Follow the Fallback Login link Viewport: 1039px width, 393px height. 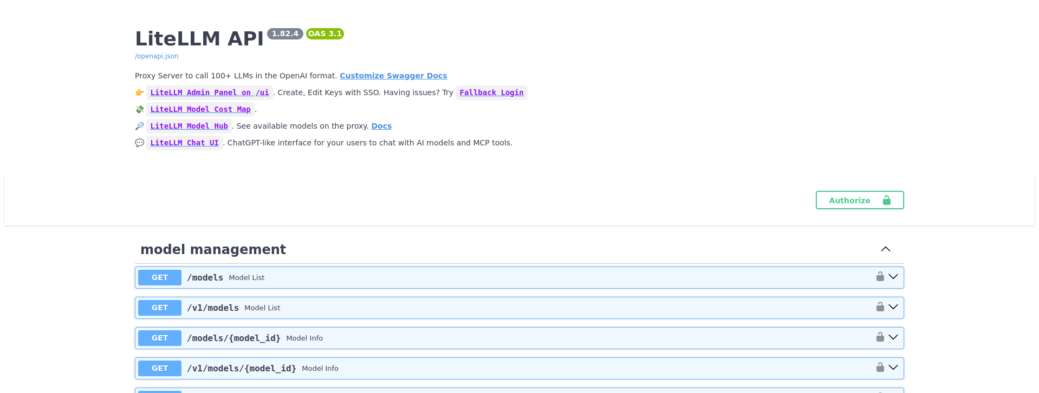pos(491,92)
